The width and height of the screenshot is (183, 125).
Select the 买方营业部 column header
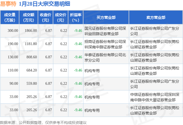tap(106, 18)
